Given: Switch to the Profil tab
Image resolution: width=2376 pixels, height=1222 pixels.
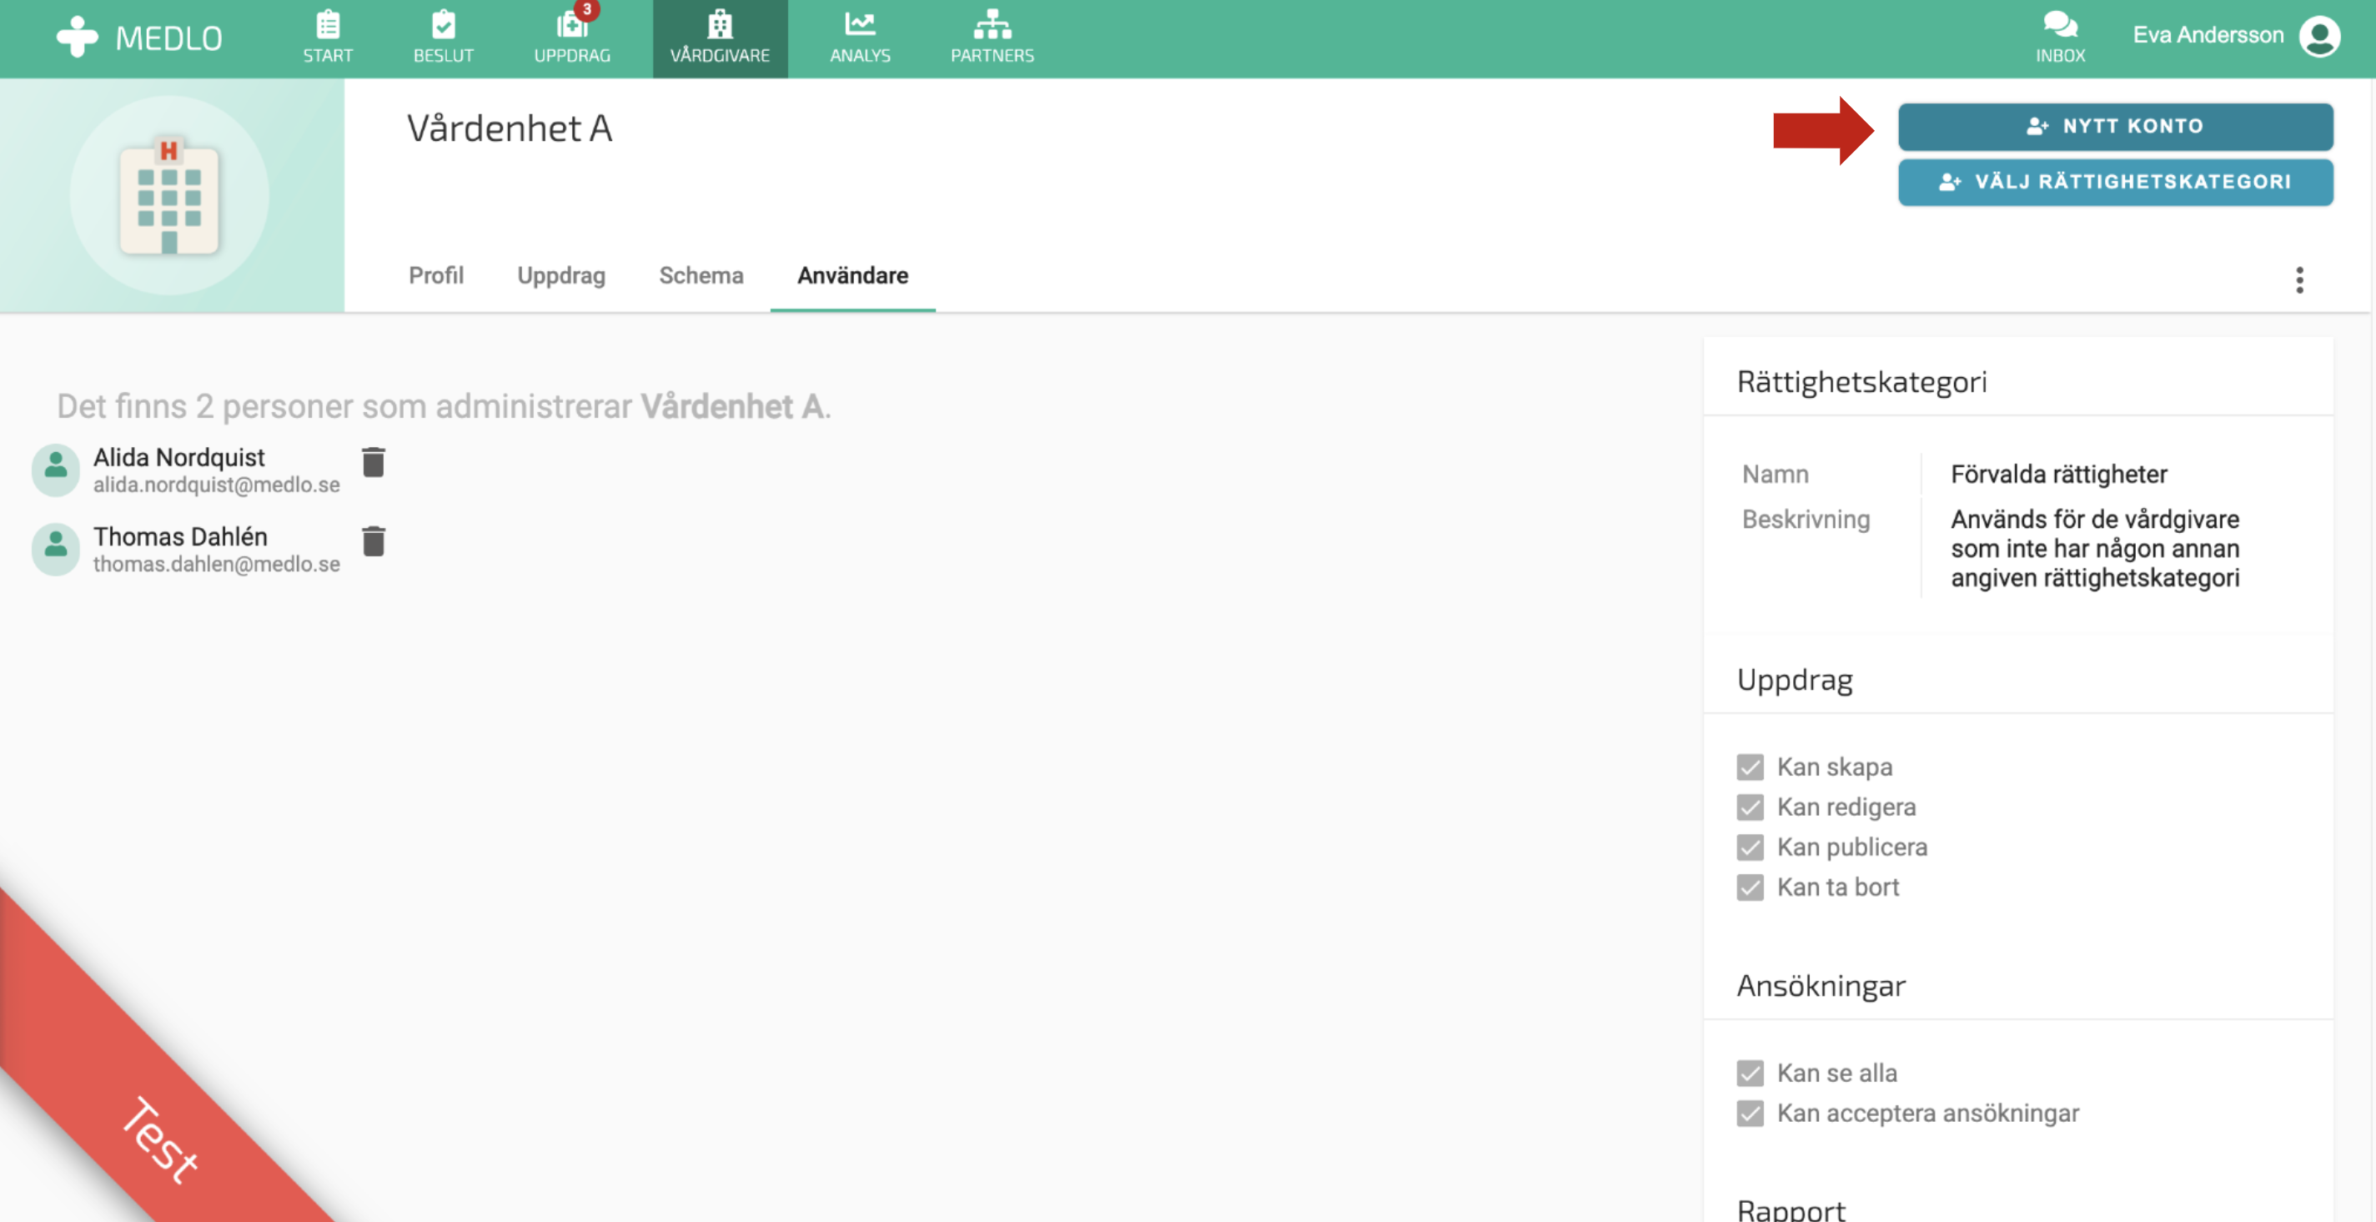Looking at the screenshot, I should tap(435, 276).
